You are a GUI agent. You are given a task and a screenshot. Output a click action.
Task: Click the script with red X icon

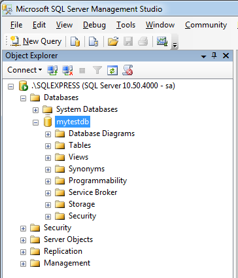[127, 70]
